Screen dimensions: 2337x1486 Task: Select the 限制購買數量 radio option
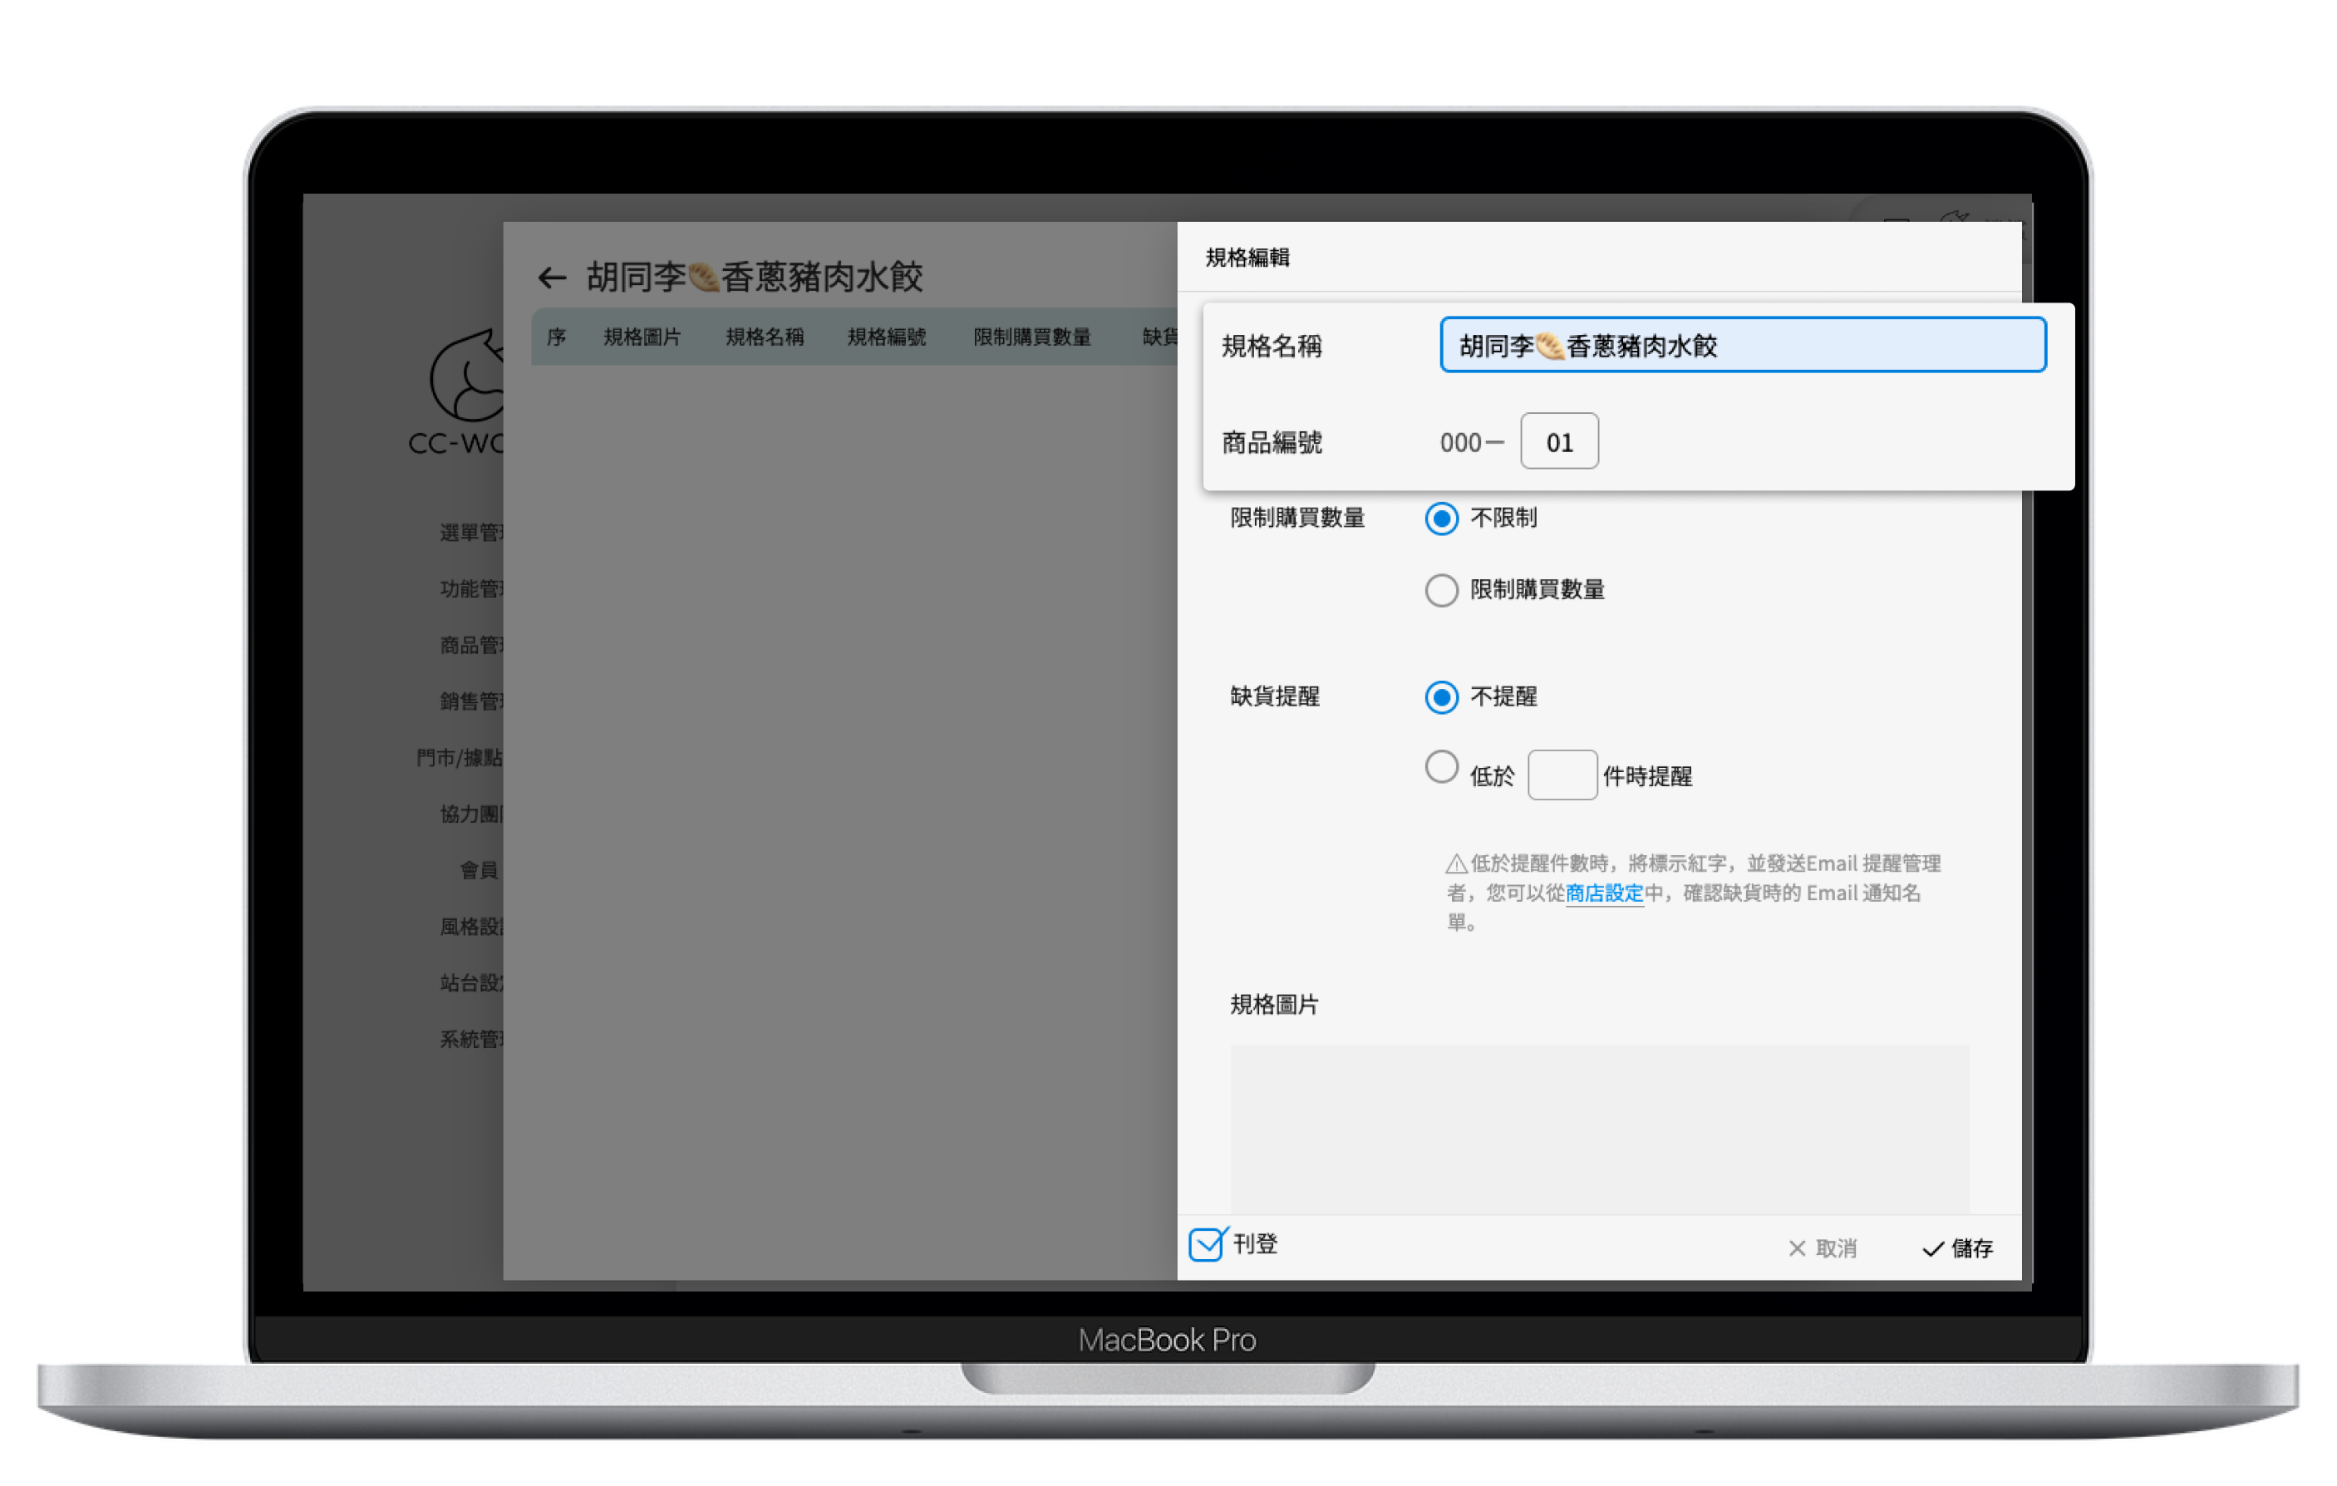click(1441, 590)
